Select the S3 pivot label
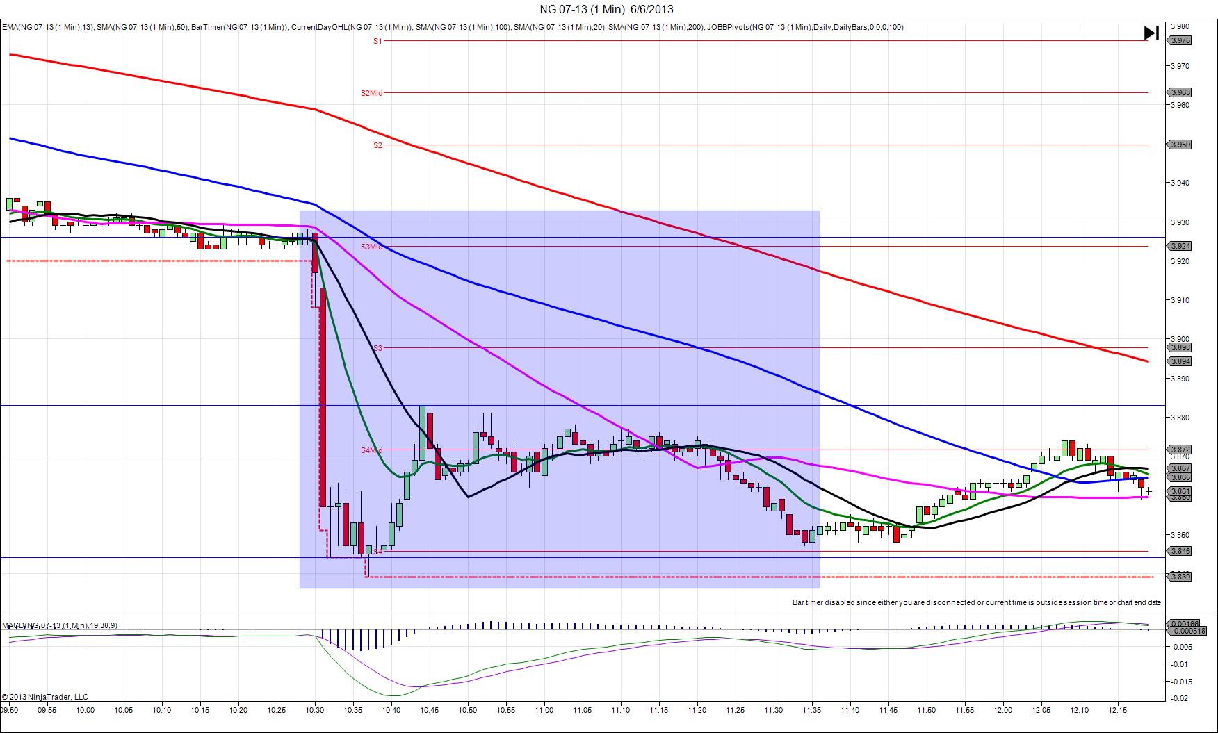The height and width of the screenshot is (733, 1218). point(377,348)
